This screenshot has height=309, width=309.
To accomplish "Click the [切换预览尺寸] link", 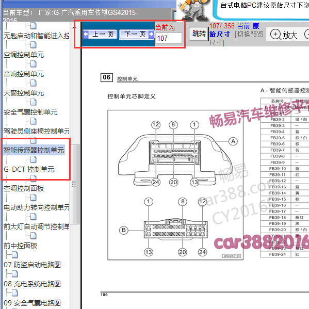I will click(236, 38).
